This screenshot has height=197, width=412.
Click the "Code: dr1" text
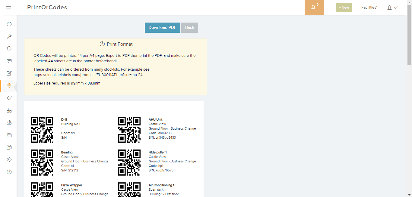pos(68,133)
